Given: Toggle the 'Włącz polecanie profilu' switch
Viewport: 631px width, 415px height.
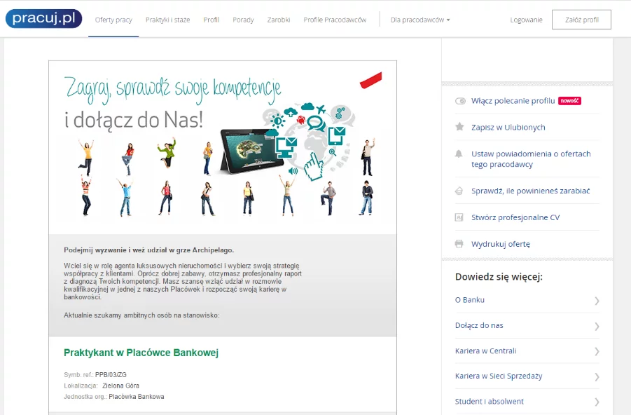Looking at the screenshot, I should (x=460, y=101).
